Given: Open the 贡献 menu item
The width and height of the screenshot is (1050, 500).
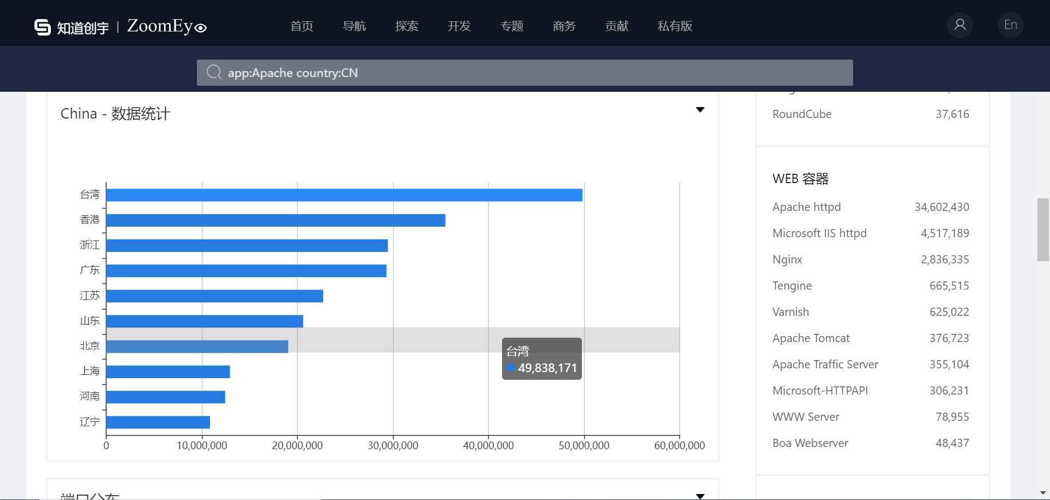Looking at the screenshot, I should (617, 26).
